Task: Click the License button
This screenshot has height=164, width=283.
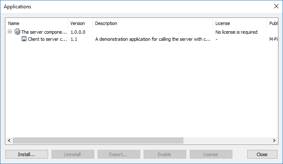Action: point(211,154)
